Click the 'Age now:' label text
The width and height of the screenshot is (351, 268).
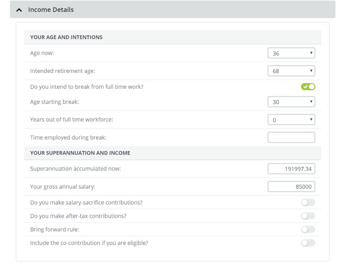[x=42, y=53]
